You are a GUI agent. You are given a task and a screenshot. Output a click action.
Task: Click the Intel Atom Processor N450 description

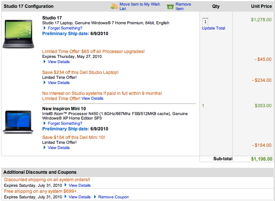pos(115,116)
